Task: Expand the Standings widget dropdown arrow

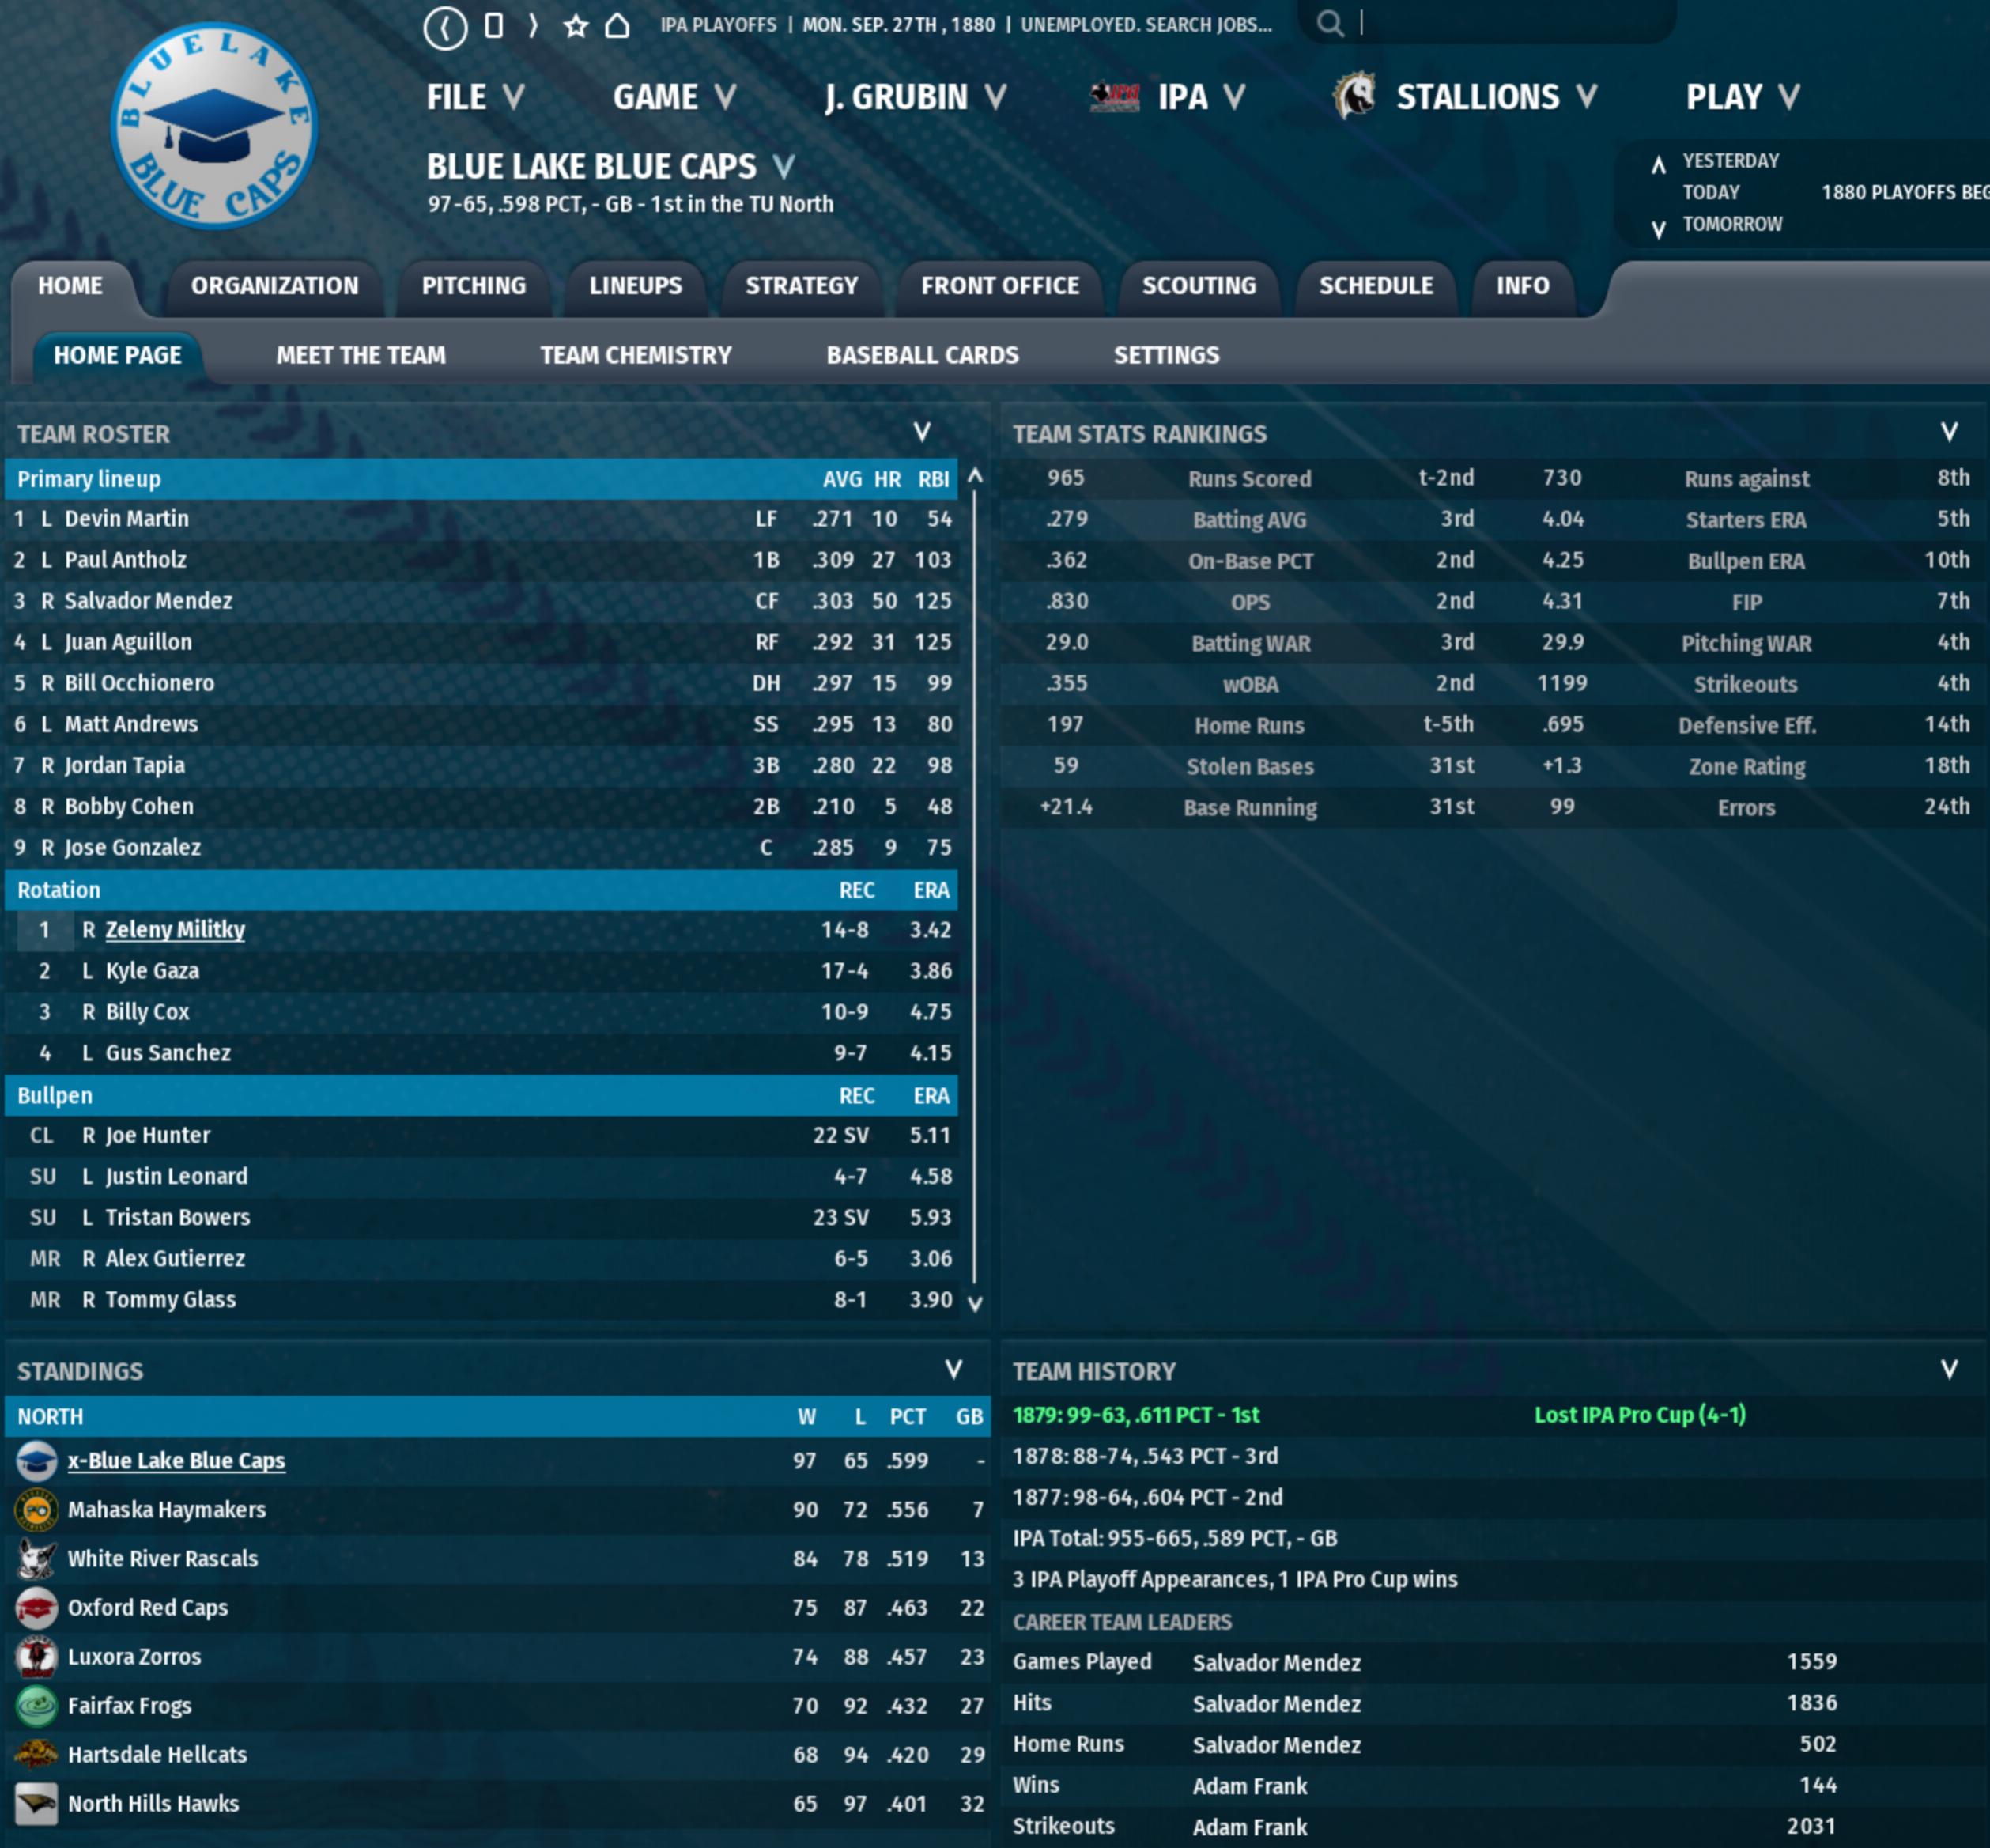Action: click(x=953, y=1370)
